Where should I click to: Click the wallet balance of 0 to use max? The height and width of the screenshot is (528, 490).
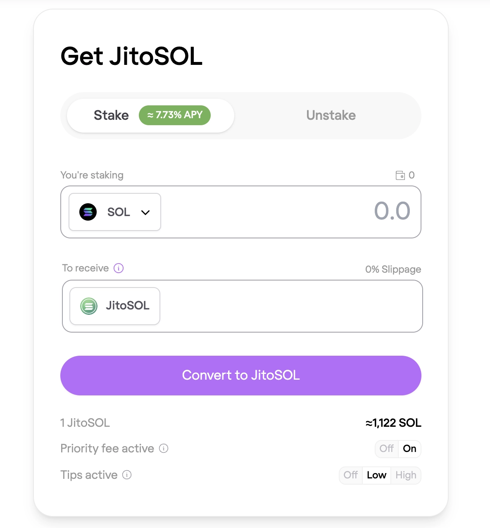pyautogui.click(x=412, y=175)
